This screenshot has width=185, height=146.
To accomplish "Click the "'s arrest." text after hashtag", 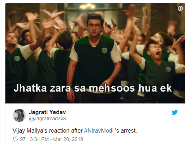I will [126, 131].
